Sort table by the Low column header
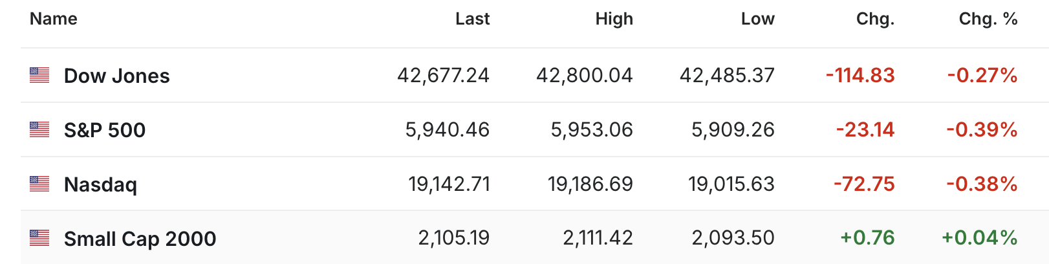The height and width of the screenshot is (264, 1049). click(x=757, y=19)
